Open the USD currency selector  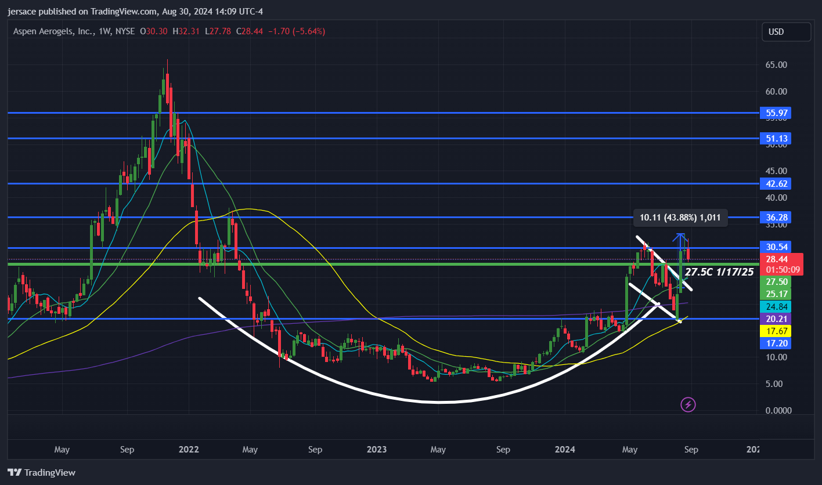pos(786,32)
